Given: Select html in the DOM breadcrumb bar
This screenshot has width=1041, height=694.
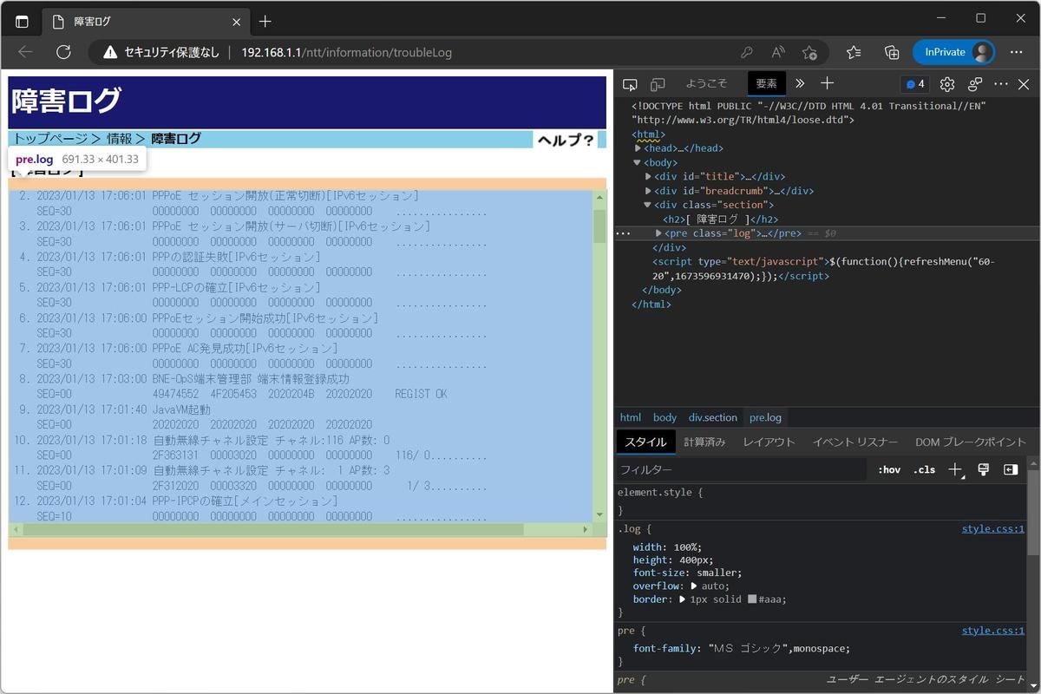Looking at the screenshot, I should (631, 417).
